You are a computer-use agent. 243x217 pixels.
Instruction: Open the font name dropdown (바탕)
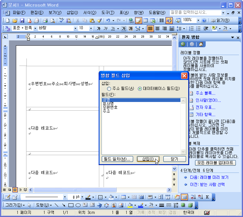tap(75, 29)
